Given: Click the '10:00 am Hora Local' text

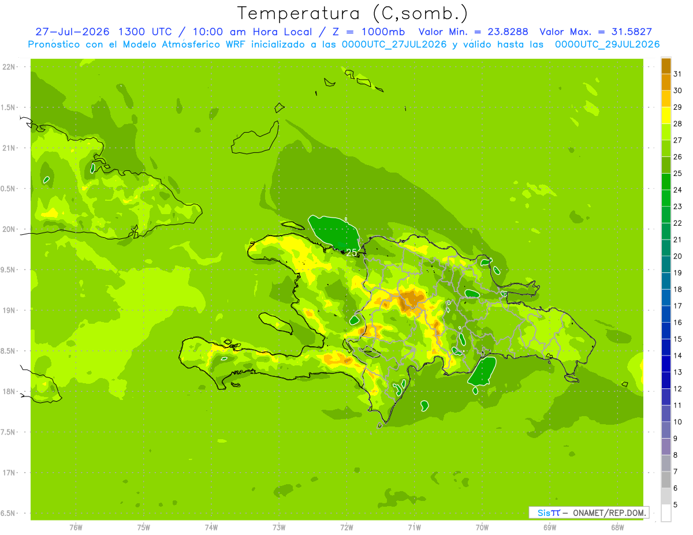Looking at the screenshot, I should click(253, 32).
